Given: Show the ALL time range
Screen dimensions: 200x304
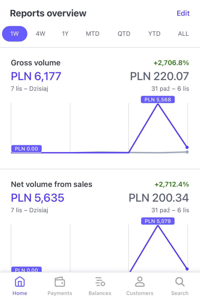Looking at the screenshot, I should point(183,34).
